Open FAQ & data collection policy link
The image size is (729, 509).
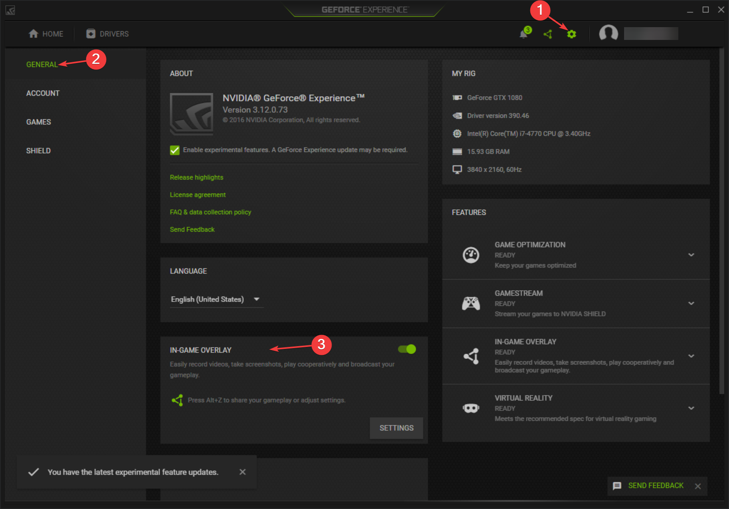(211, 212)
